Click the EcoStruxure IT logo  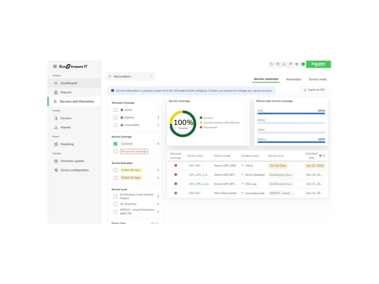coord(73,66)
